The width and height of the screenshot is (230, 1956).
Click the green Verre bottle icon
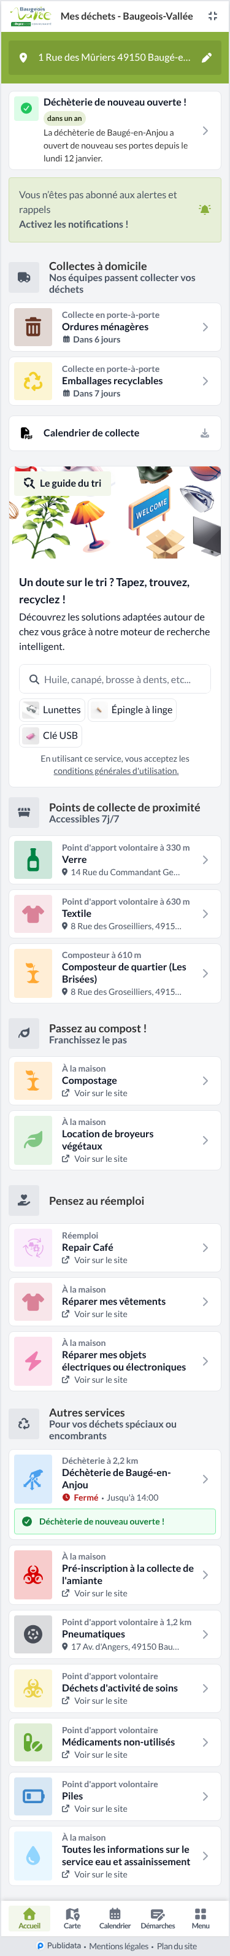33,859
